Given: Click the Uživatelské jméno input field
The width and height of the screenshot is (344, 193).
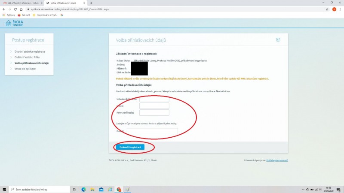Looking at the screenshot, I should (x=154, y=99).
